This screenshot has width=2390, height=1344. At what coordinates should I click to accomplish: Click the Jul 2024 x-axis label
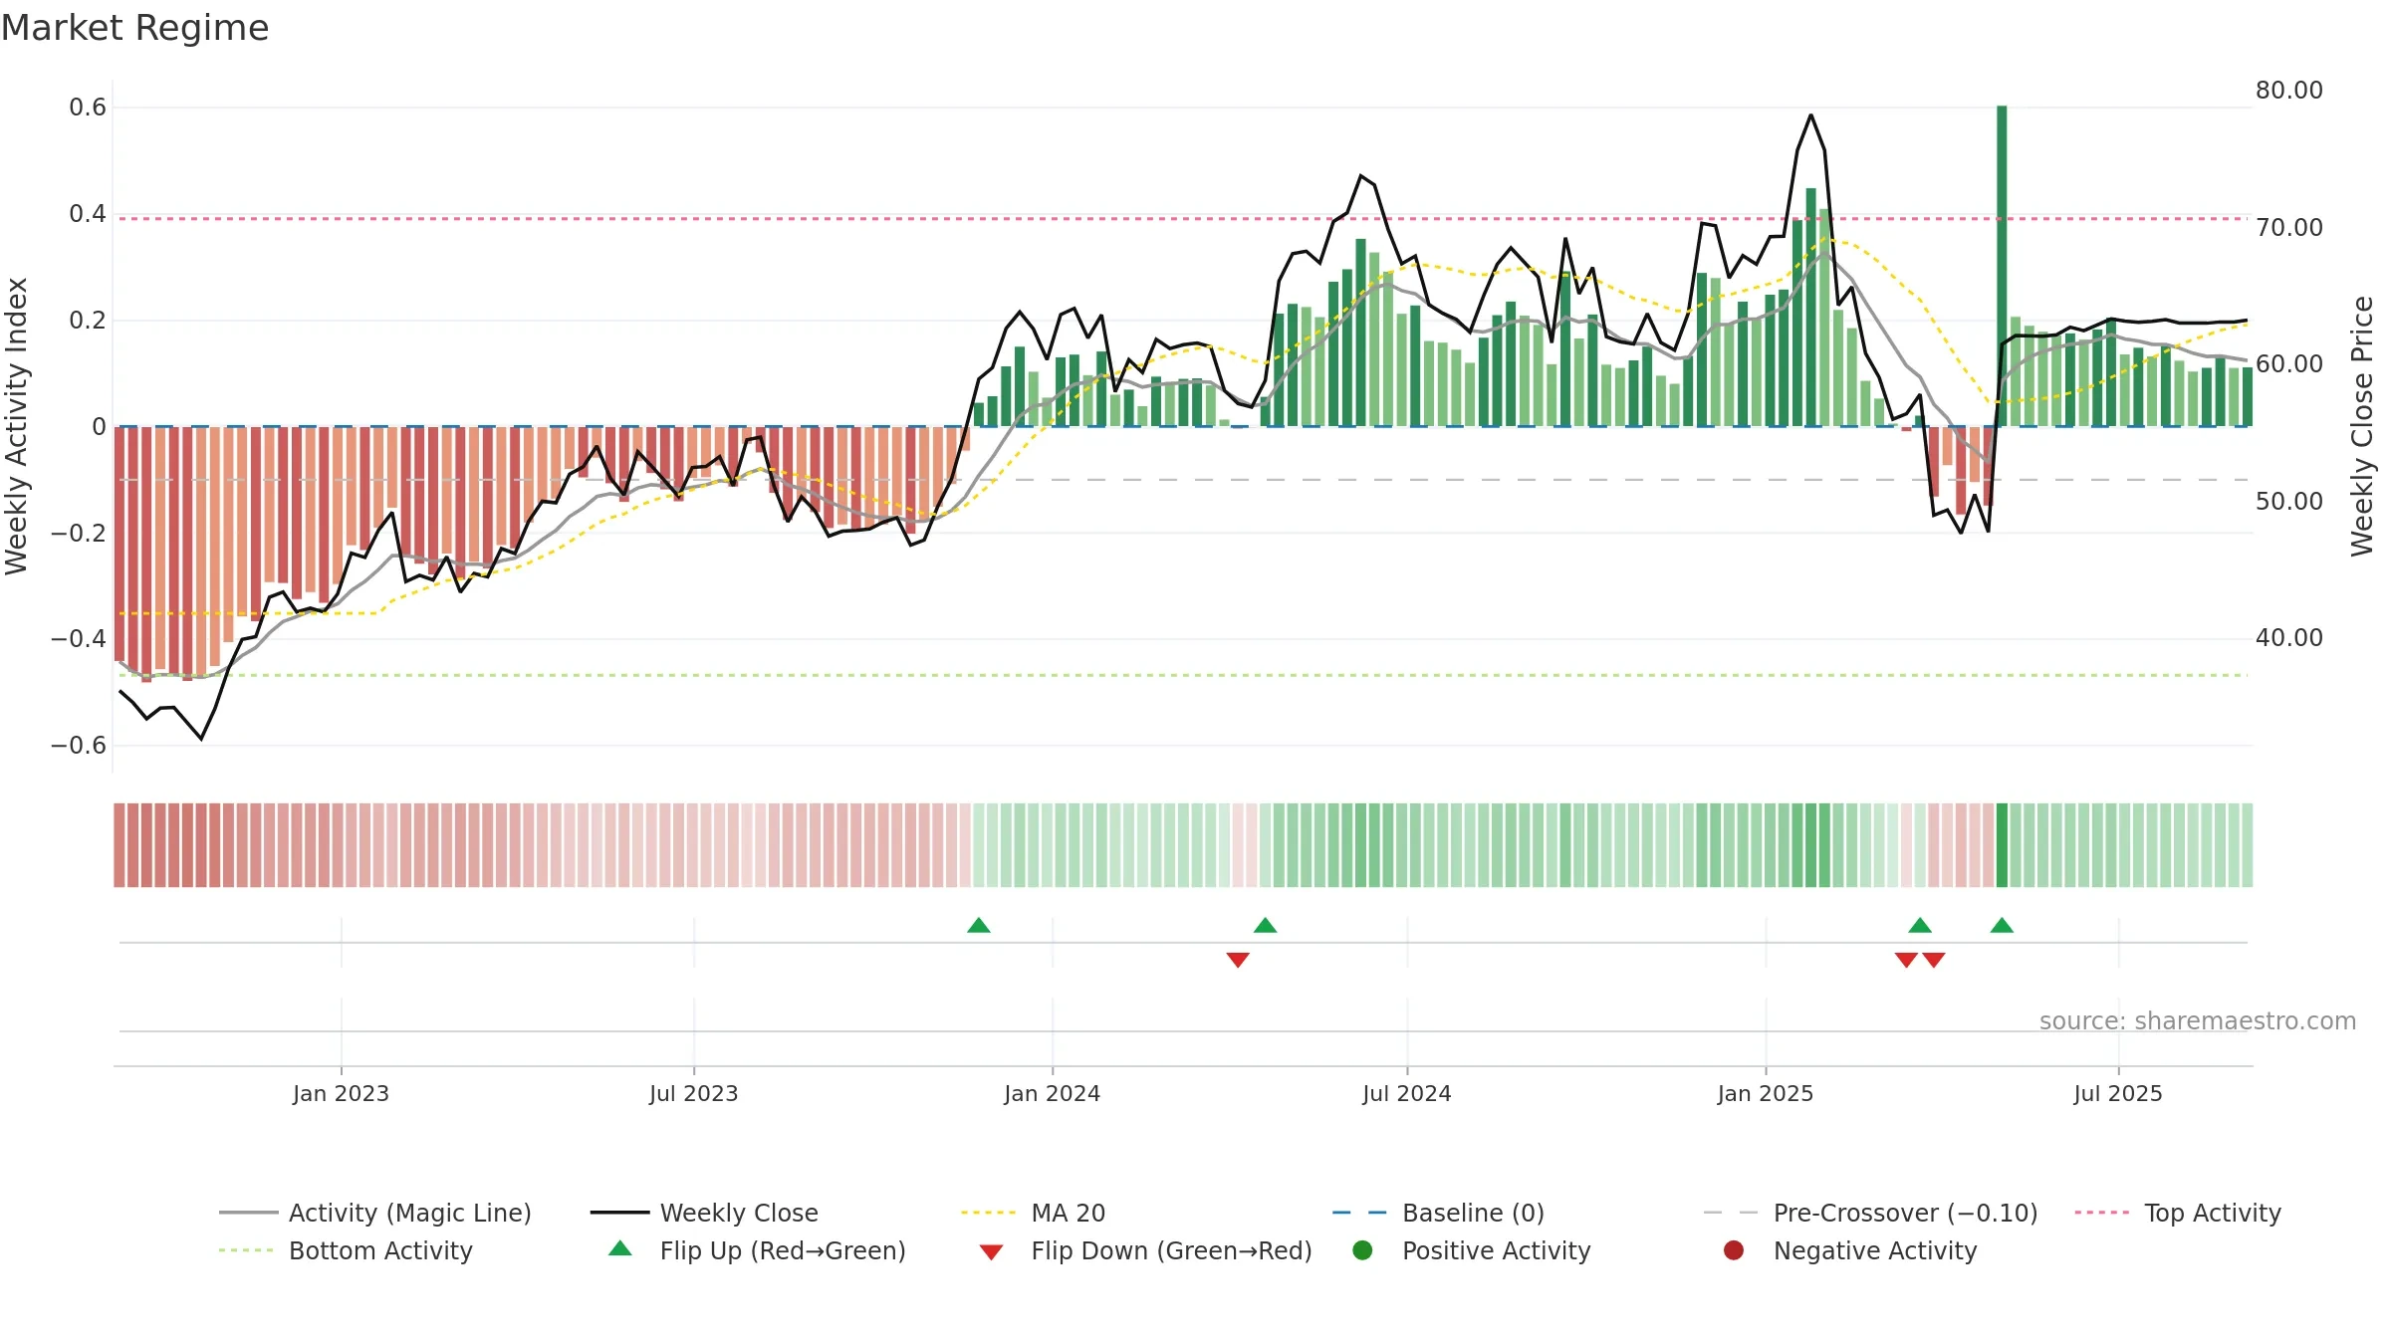1407,1093
